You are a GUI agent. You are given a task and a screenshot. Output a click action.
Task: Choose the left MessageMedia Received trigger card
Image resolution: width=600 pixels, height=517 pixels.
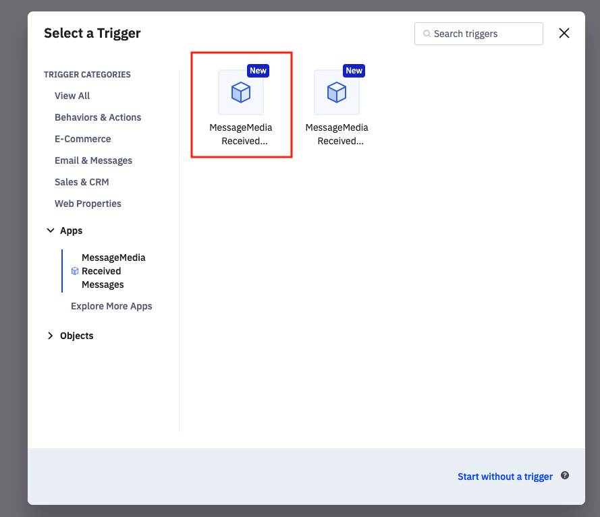242,104
